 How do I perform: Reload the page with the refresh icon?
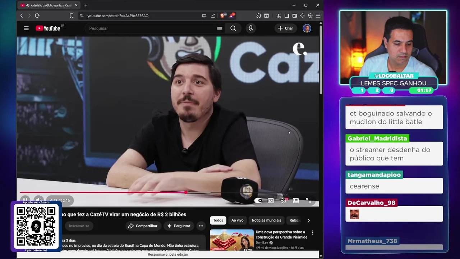[37, 16]
